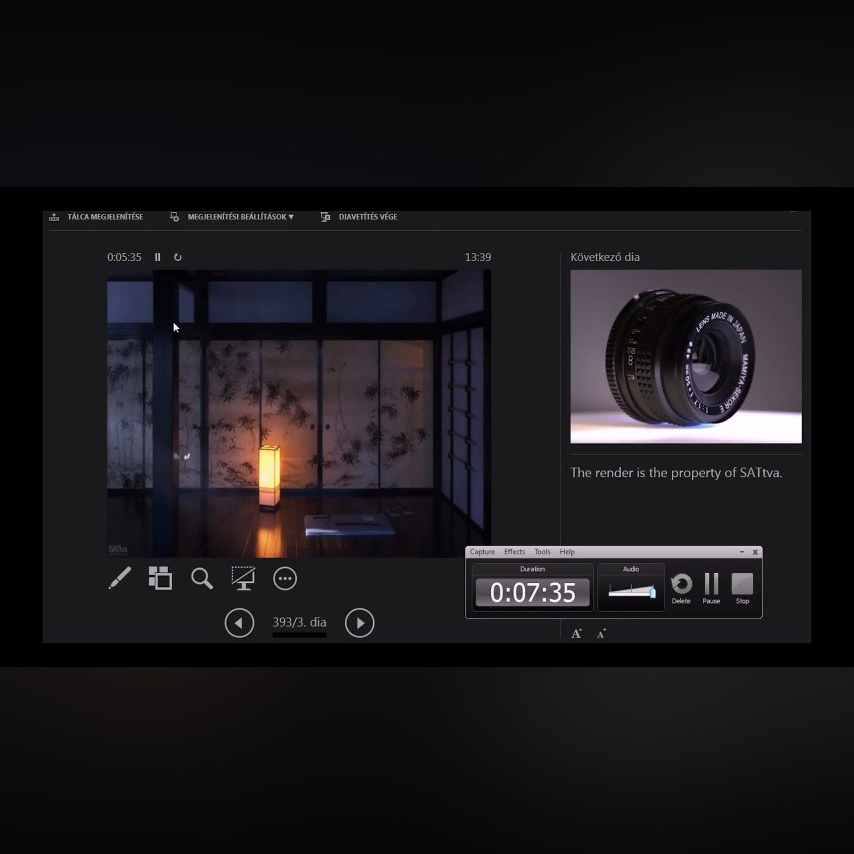
Task: Increase the notes text size
Action: pos(576,633)
